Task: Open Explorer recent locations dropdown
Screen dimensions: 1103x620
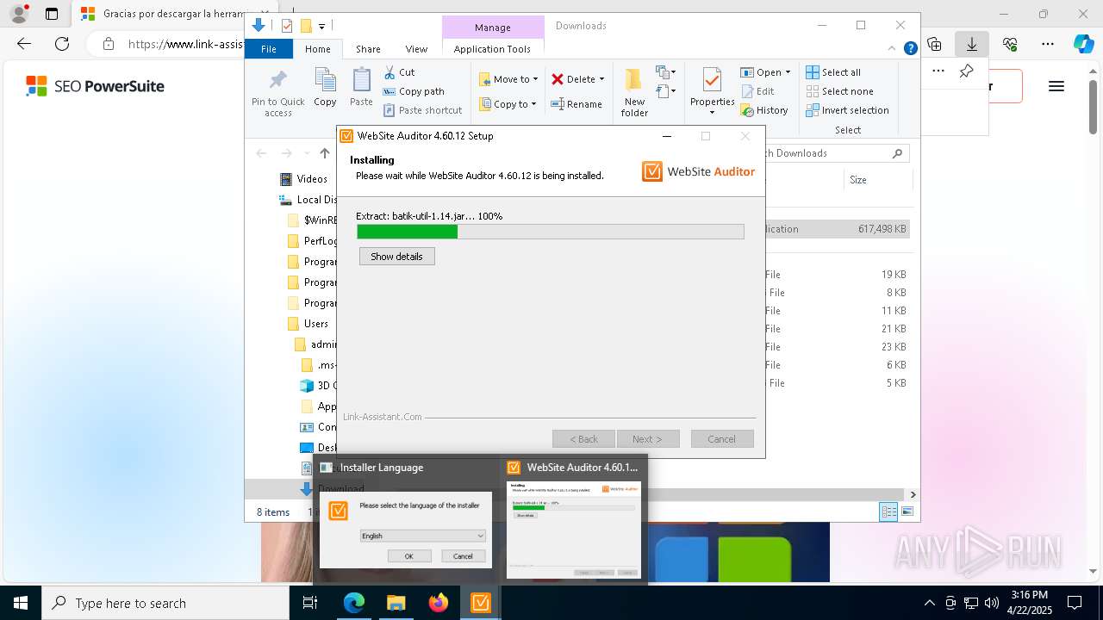Action: point(306,153)
